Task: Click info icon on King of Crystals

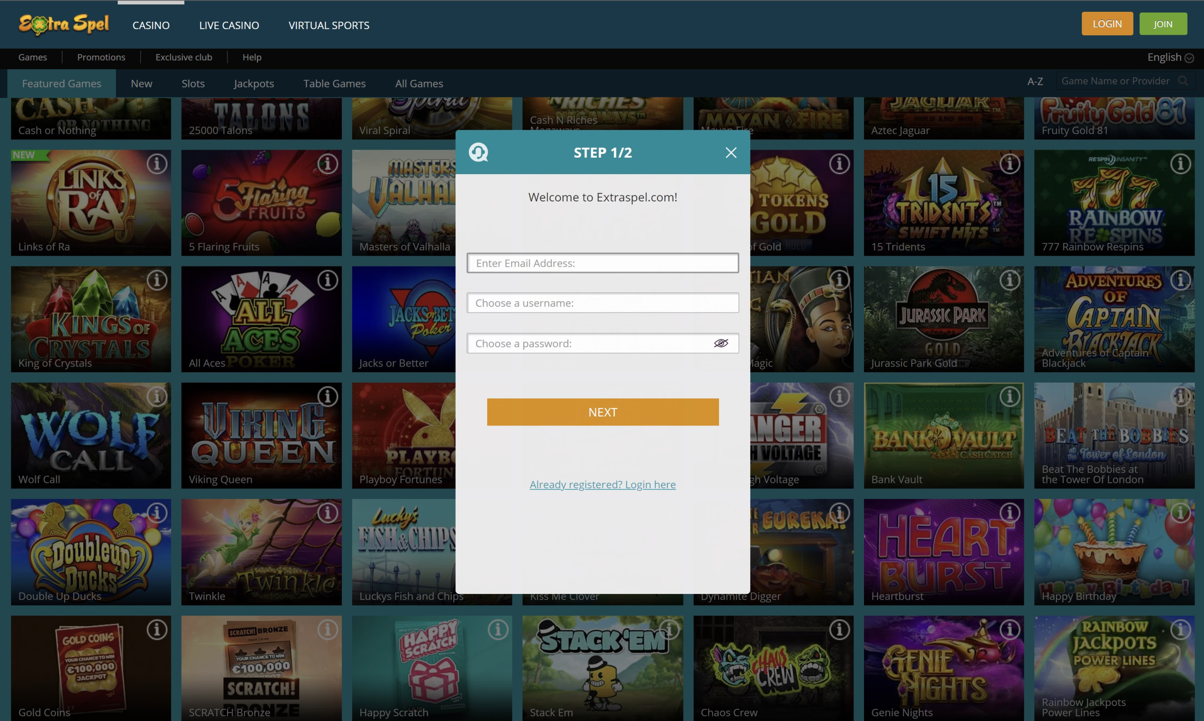Action: pos(157,280)
